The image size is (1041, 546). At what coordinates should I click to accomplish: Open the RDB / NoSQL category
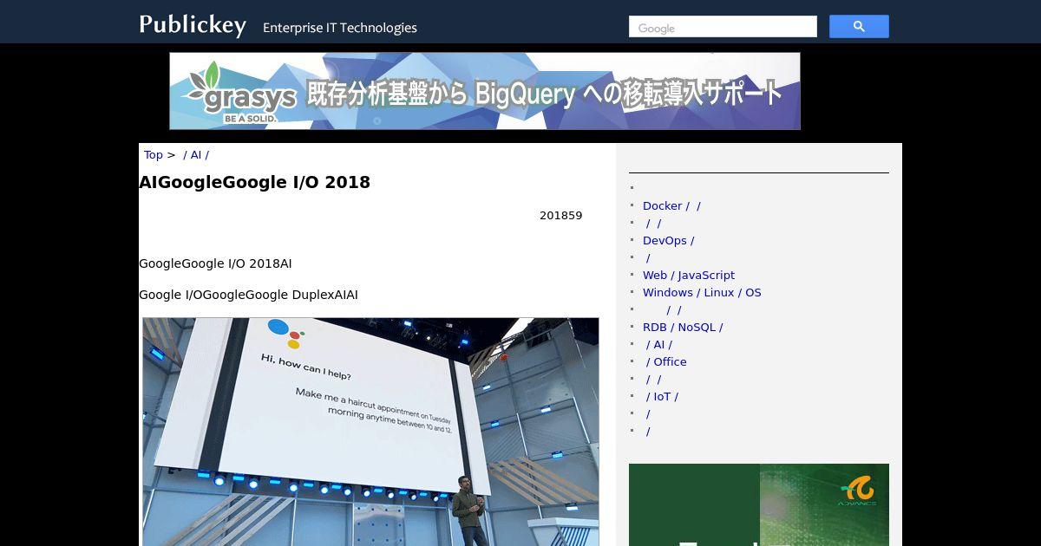point(683,328)
